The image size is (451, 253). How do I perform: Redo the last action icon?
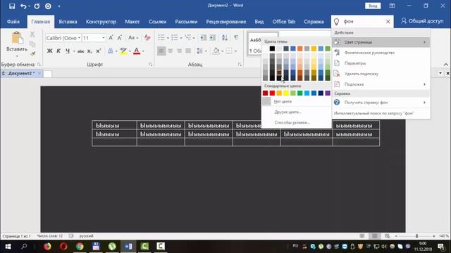pos(37,6)
